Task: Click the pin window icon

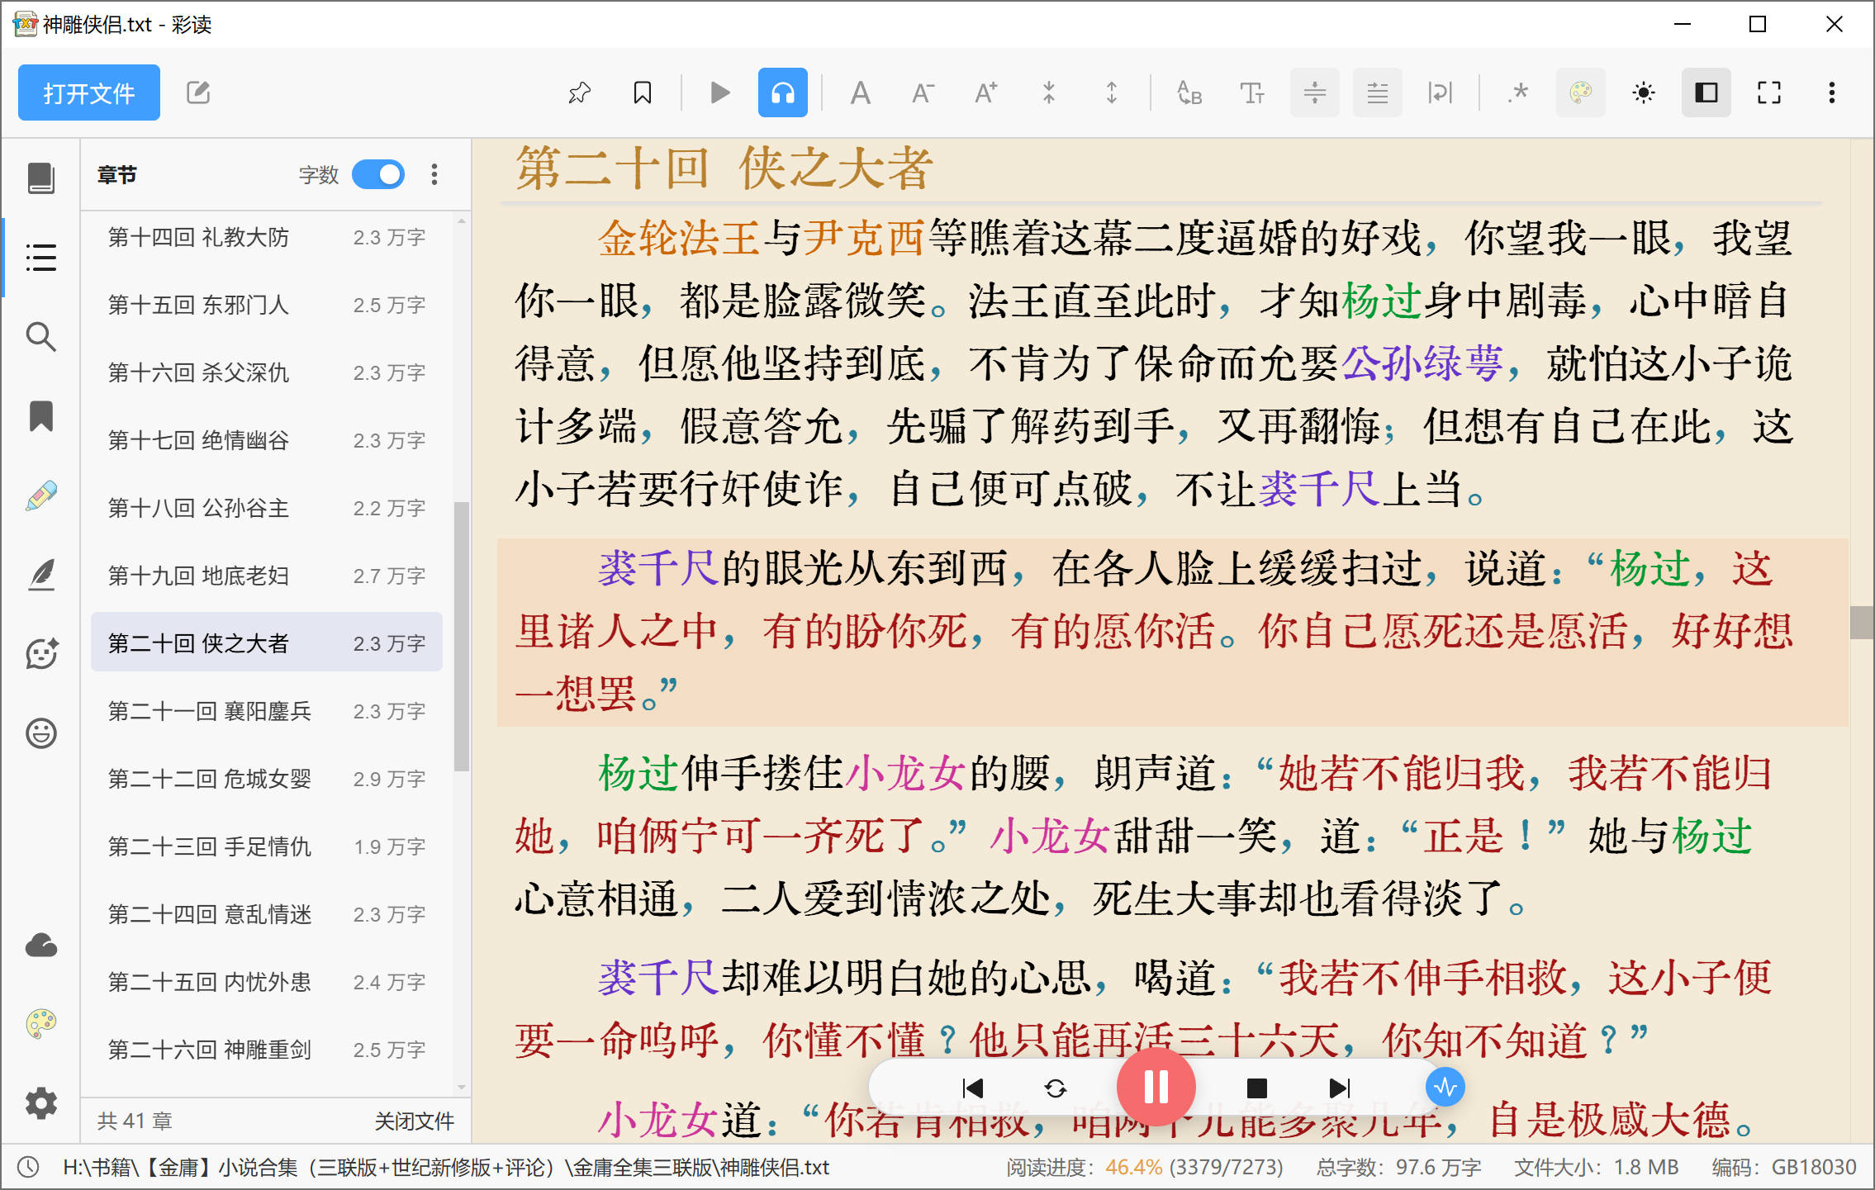Action: coord(580,92)
